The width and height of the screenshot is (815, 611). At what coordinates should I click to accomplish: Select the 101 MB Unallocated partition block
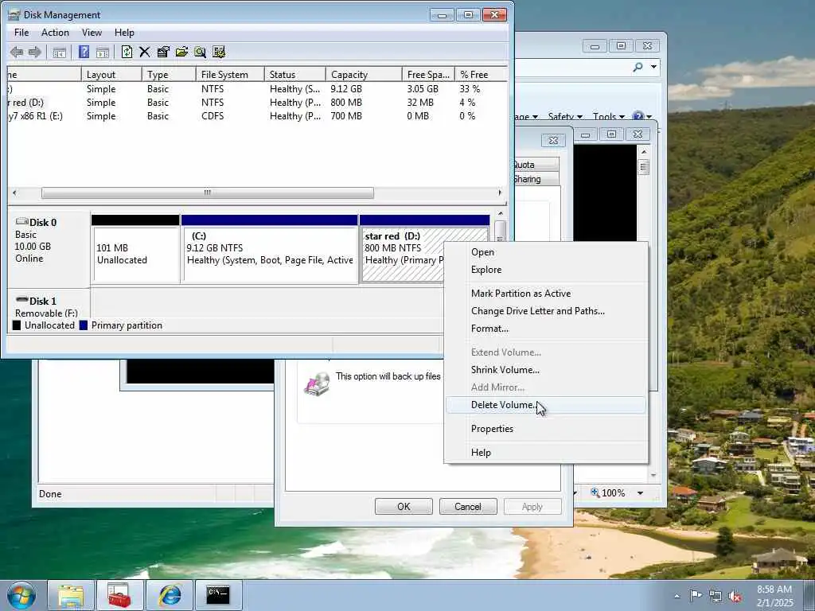pyautogui.click(x=135, y=249)
